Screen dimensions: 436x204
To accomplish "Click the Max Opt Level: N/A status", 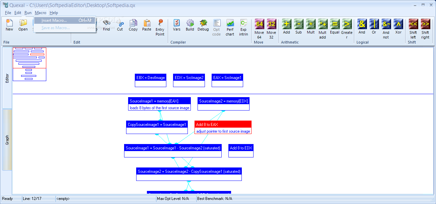I will point(176,199).
